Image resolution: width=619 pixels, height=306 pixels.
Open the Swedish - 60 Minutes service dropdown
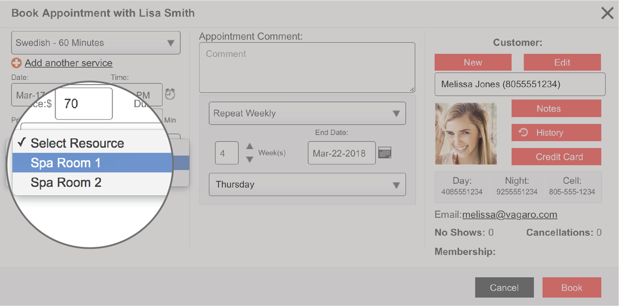coord(96,43)
